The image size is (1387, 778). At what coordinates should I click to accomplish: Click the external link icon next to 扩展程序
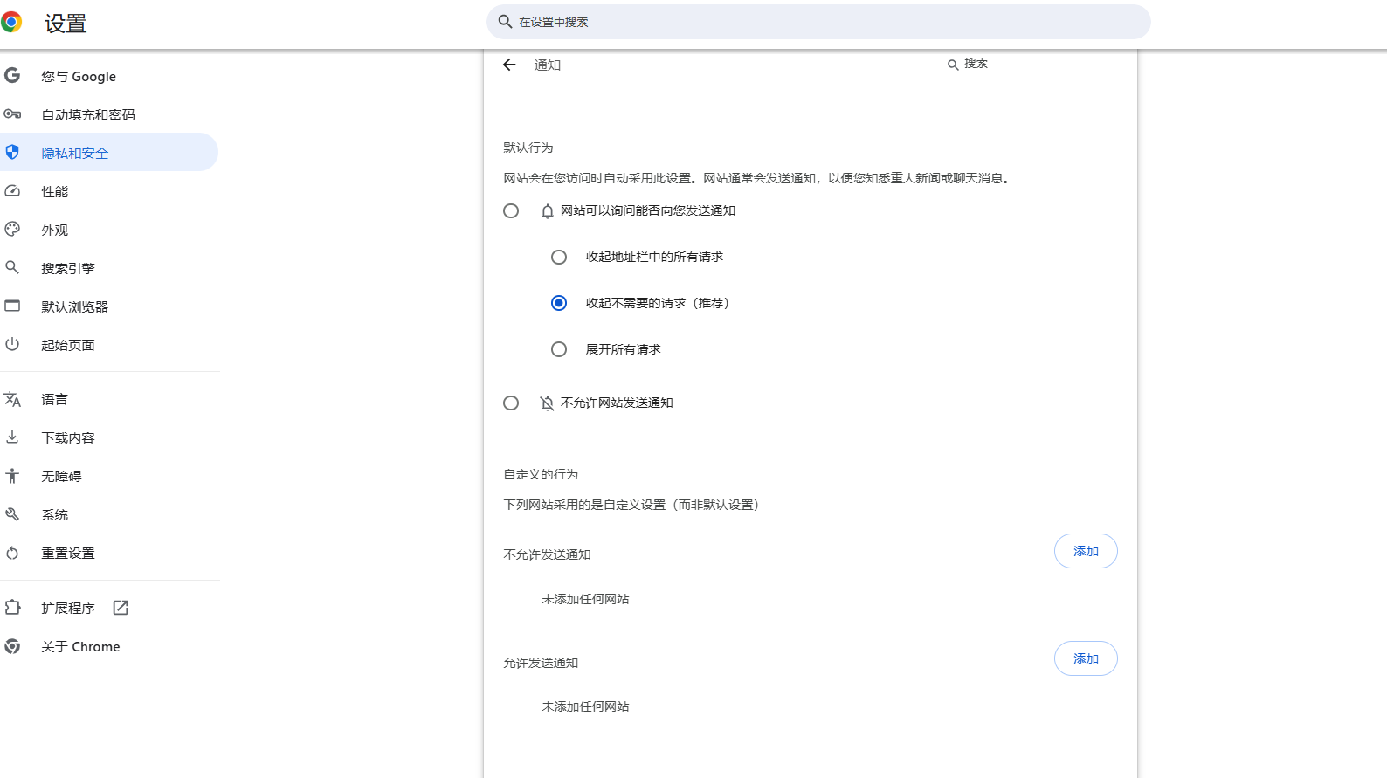pos(121,608)
